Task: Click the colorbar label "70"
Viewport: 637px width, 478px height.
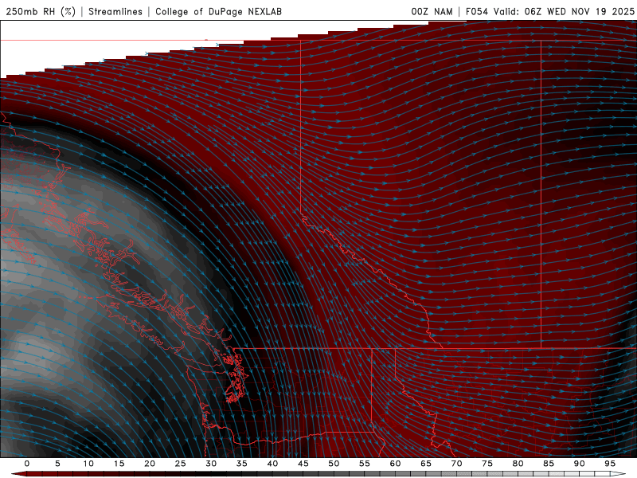Action: point(456,464)
